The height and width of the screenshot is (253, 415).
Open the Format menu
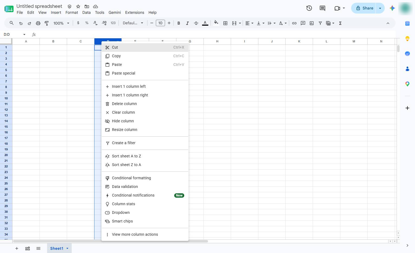[72, 12]
